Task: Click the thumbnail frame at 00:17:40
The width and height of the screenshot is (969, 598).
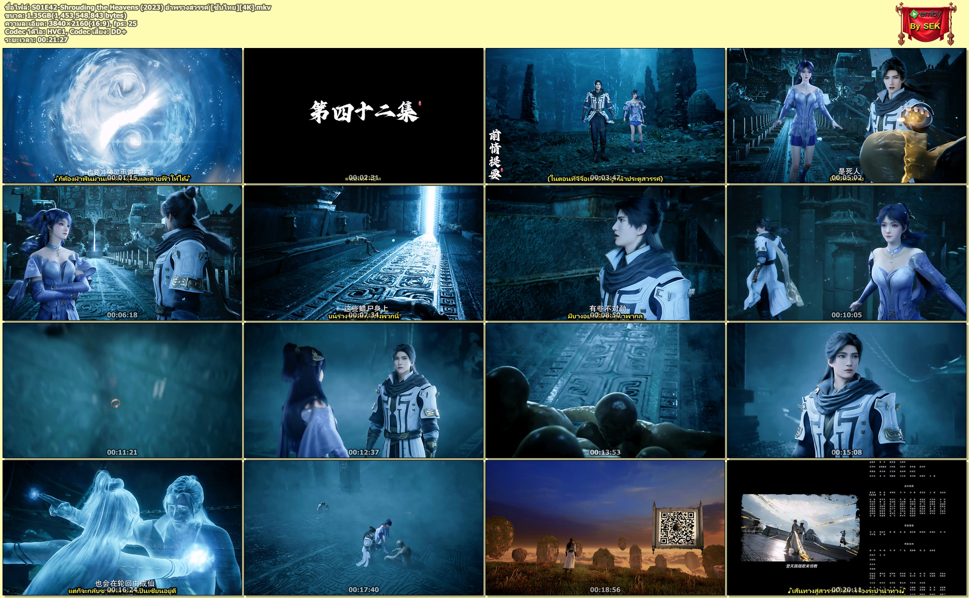Action: click(364, 528)
